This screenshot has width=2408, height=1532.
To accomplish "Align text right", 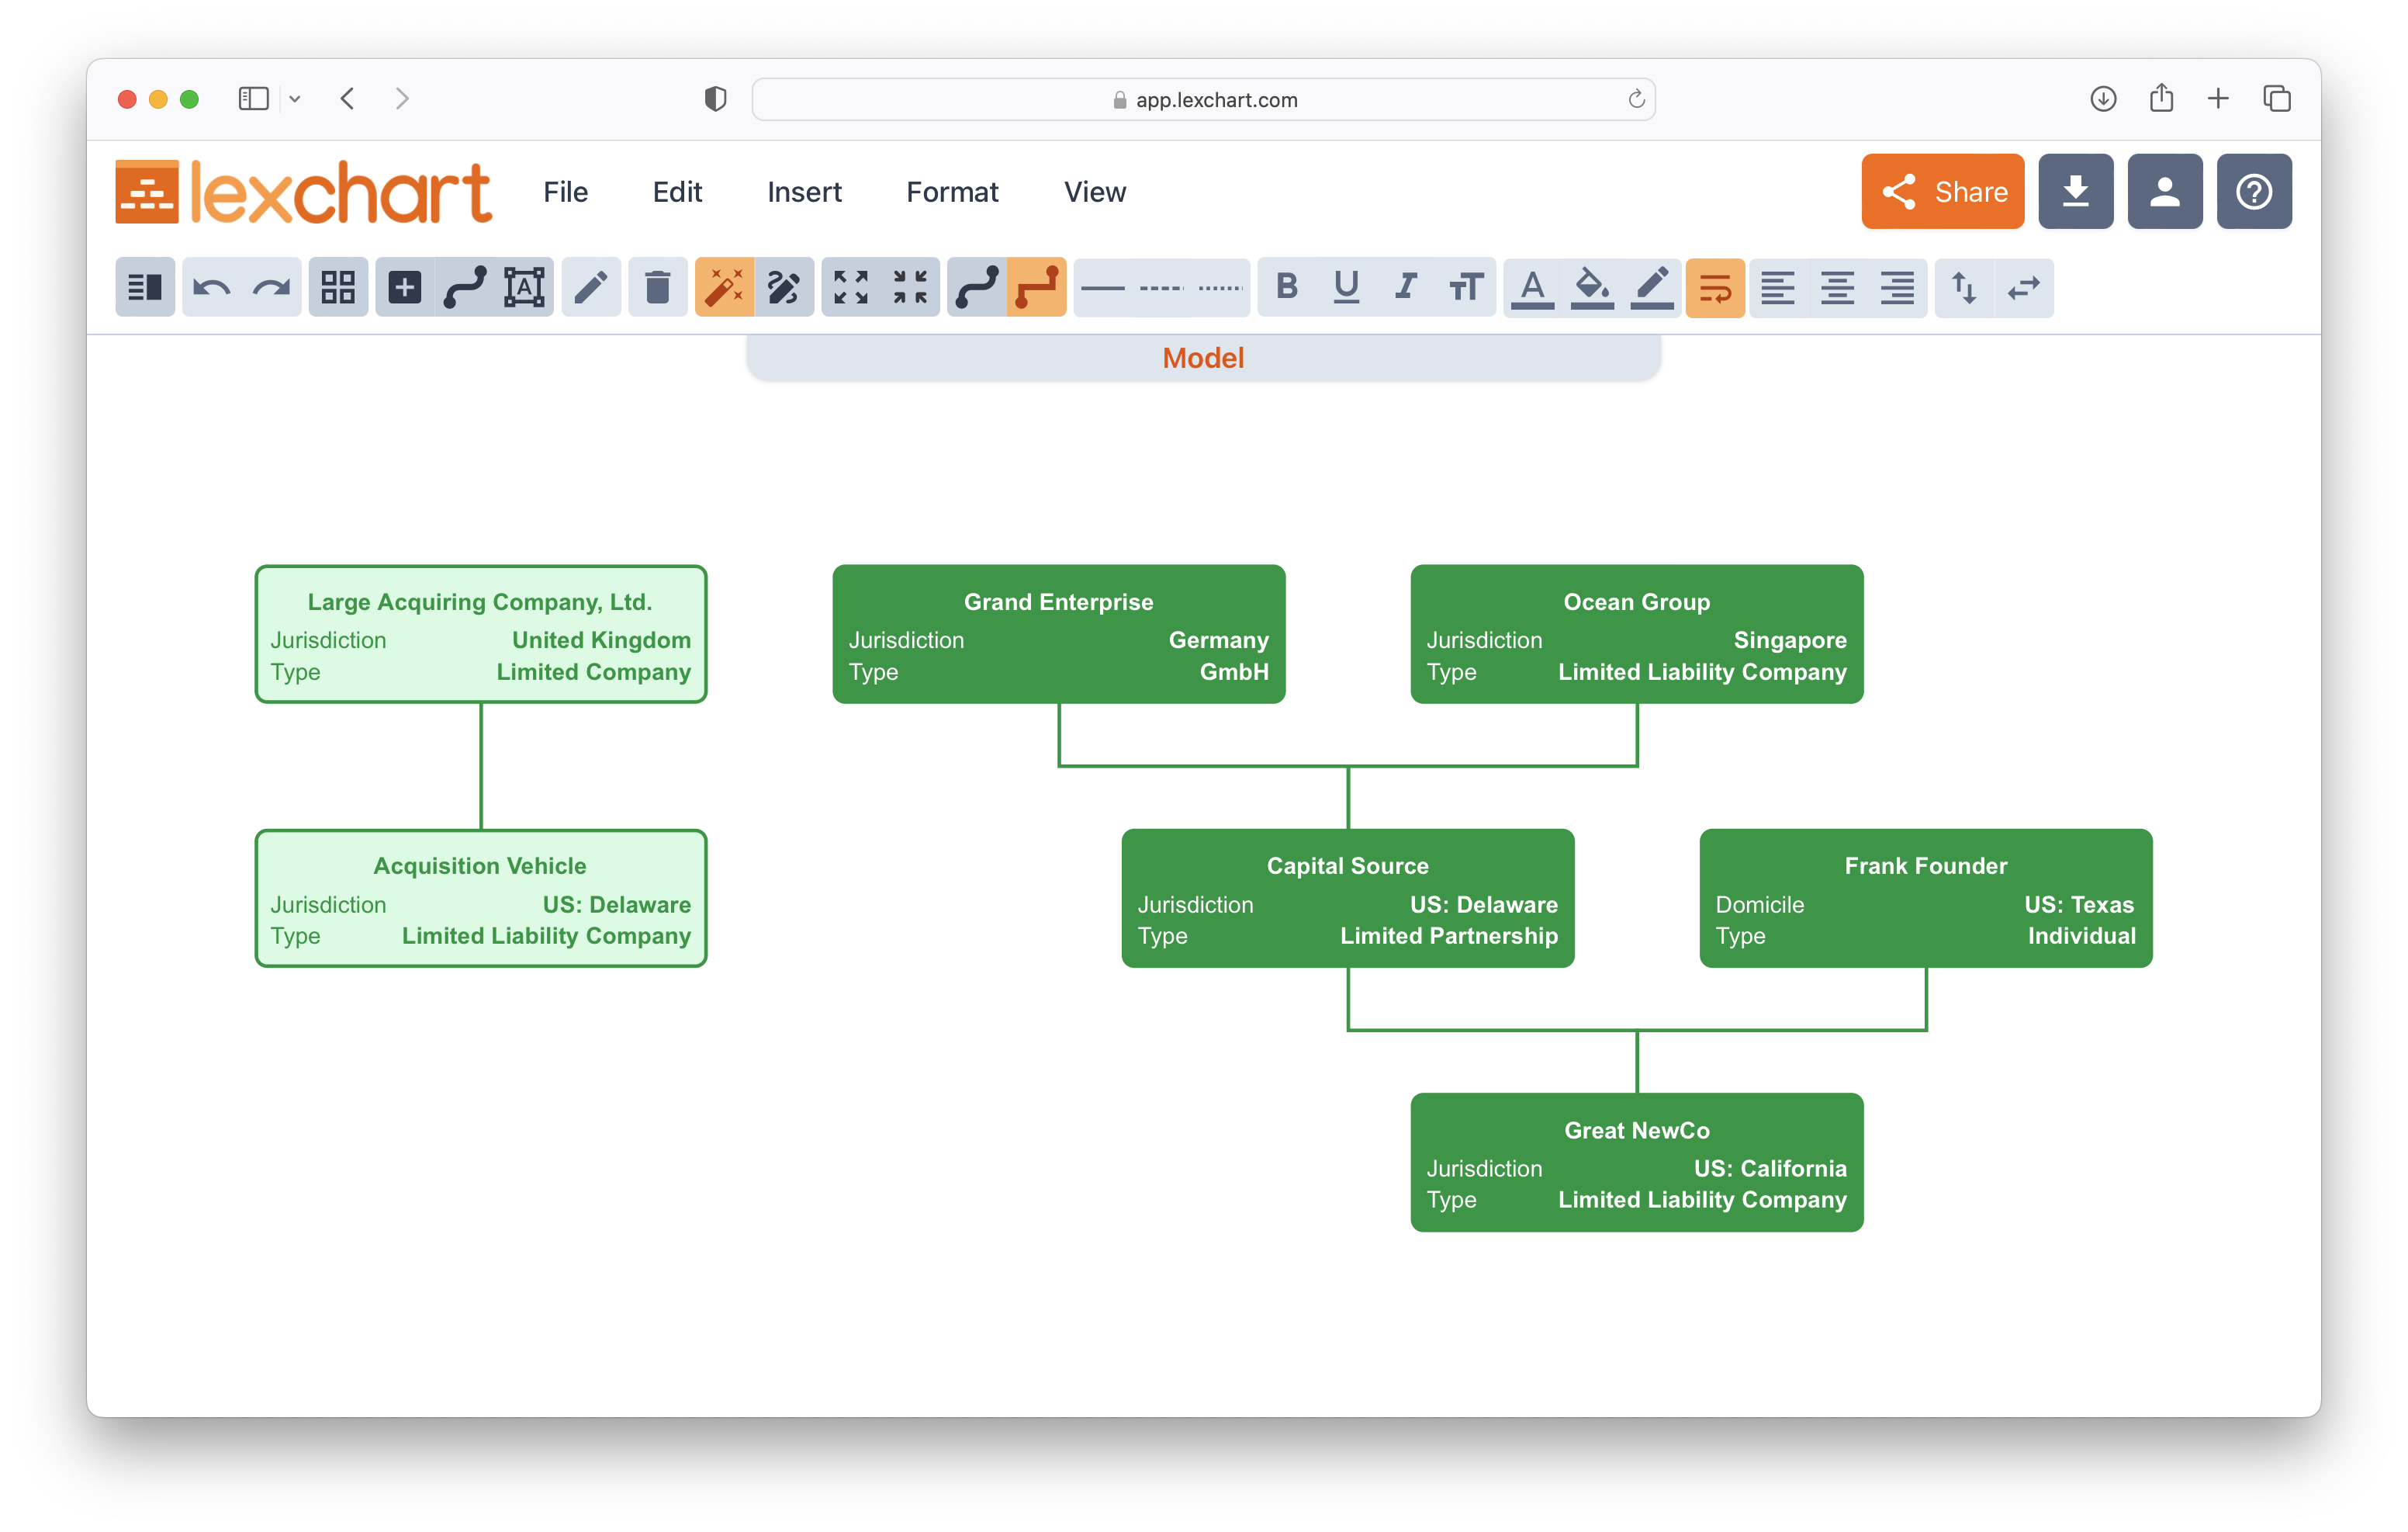I will 1898,288.
